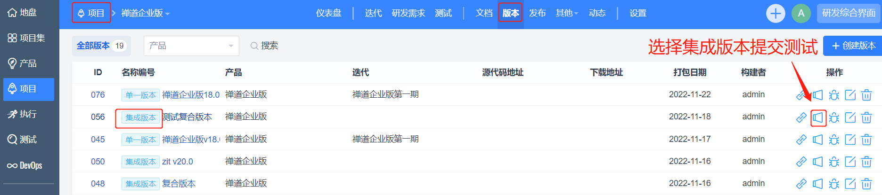View bugs icon for build 056
This screenshot has height=195, width=882.
834,117
